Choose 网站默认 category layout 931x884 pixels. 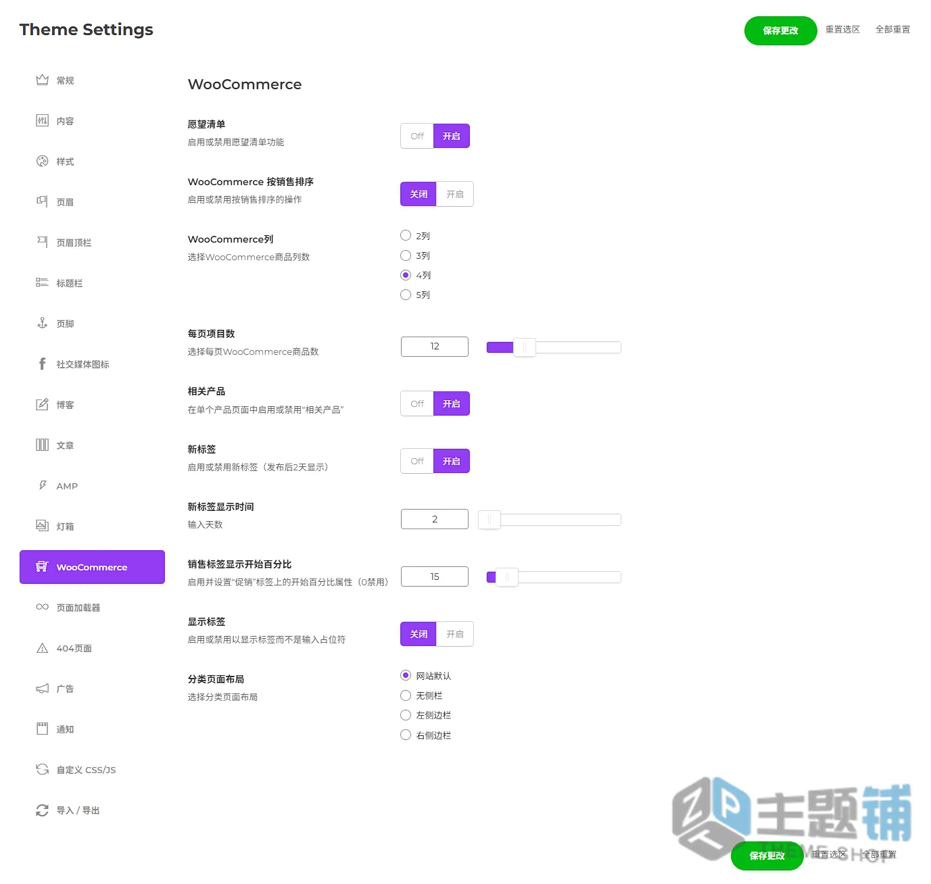tap(406, 675)
